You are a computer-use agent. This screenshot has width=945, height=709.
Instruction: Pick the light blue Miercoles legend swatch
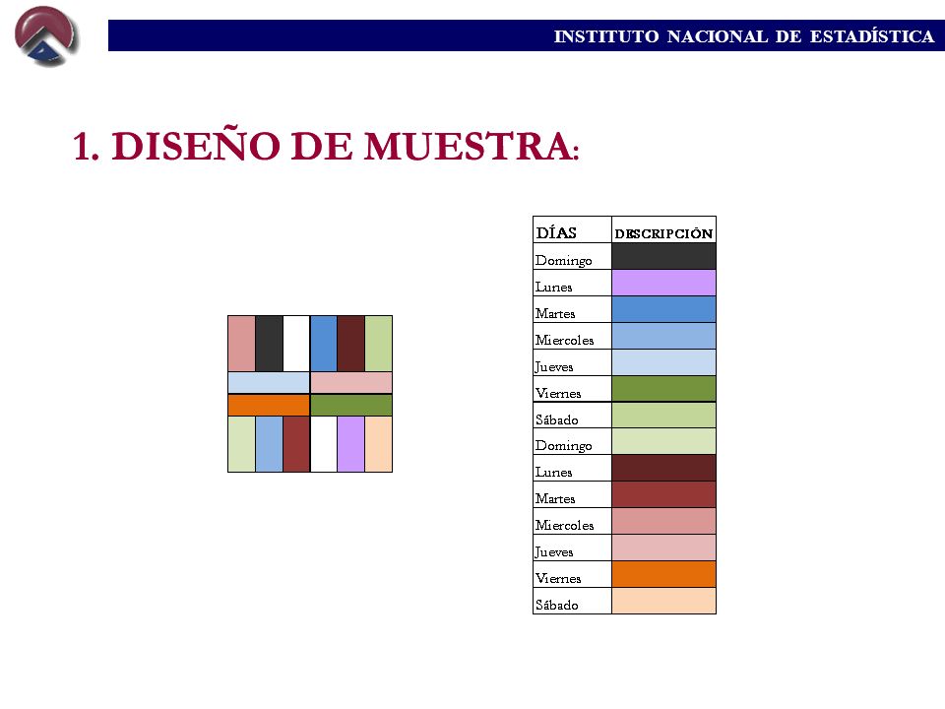pyautogui.click(x=663, y=336)
